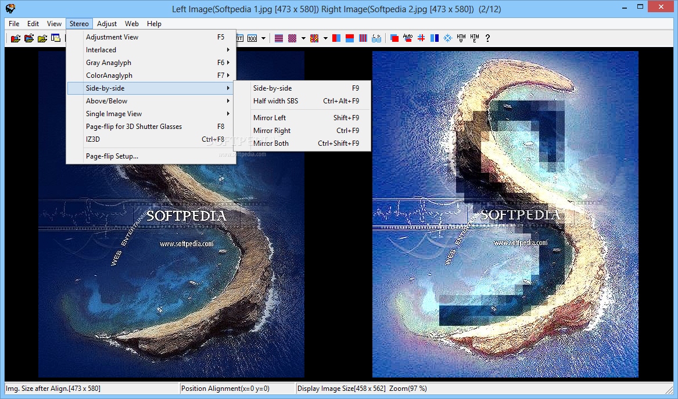Click the right Softpedia stereo image
Viewport: 678px width, 399px height.
505,214
